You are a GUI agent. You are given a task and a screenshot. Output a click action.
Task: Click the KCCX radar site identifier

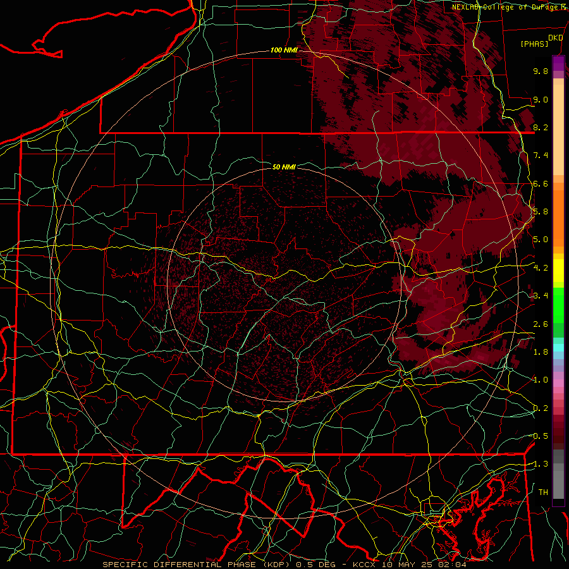click(365, 565)
